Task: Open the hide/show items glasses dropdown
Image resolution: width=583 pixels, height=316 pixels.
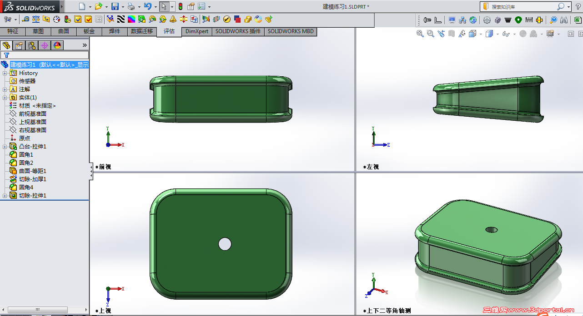Action: [514, 34]
